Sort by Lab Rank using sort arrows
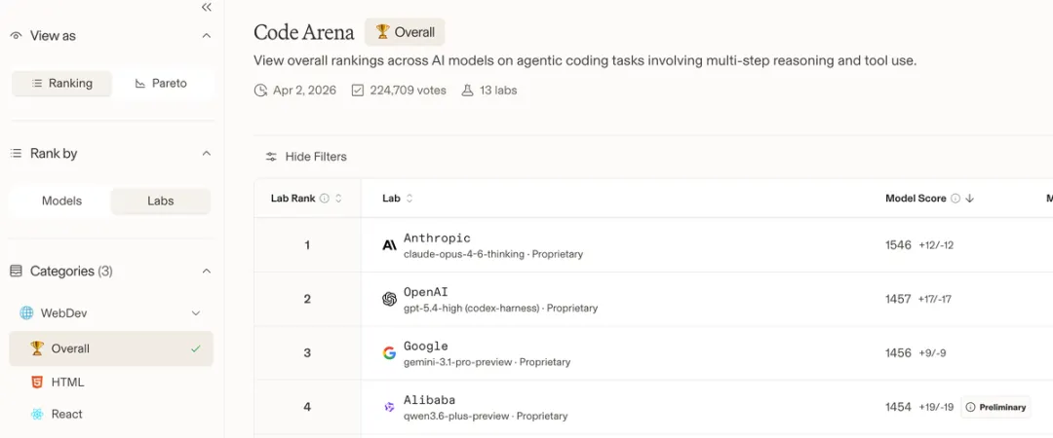The image size is (1053, 438). (338, 199)
